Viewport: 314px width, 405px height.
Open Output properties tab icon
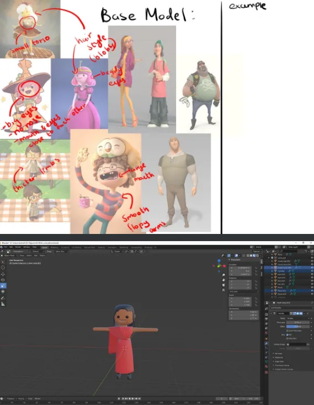pyautogui.click(x=266, y=319)
